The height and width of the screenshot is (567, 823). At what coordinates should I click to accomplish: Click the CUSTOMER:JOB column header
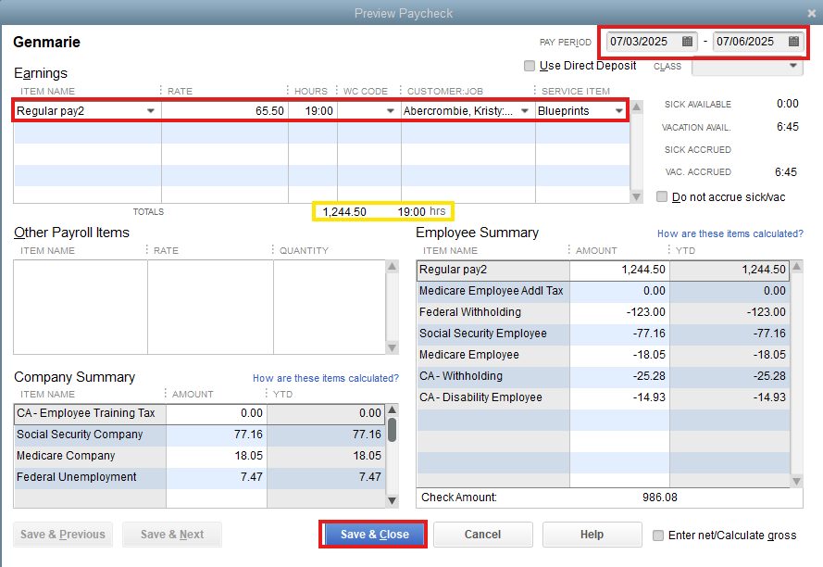(445, 91)
